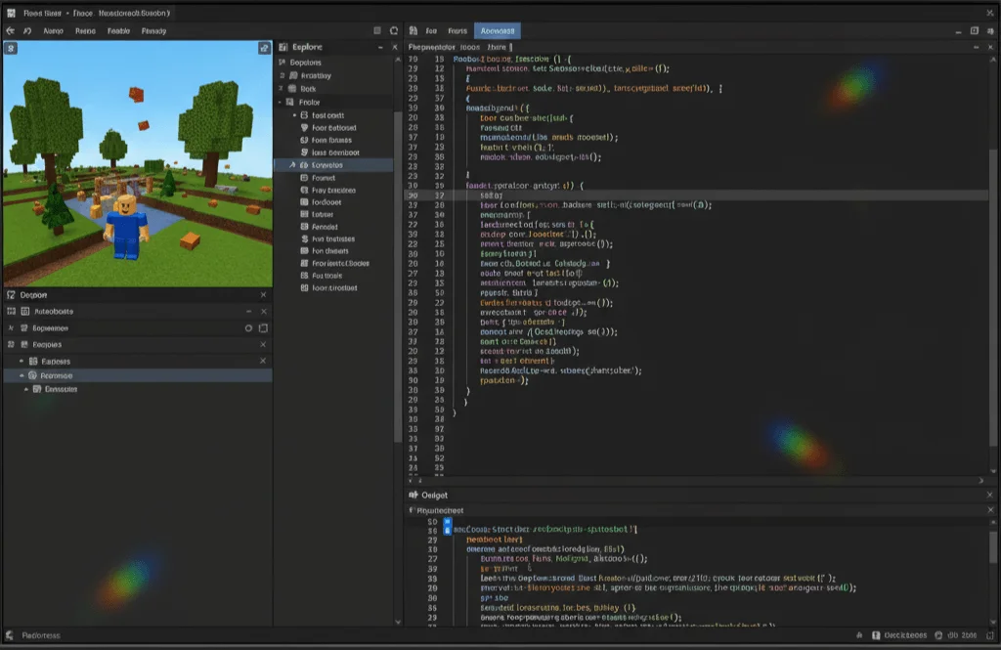The image size is (1001, 650).
Task: Click the undo arrow in the top toolbar
Action: tap(10, 30)
